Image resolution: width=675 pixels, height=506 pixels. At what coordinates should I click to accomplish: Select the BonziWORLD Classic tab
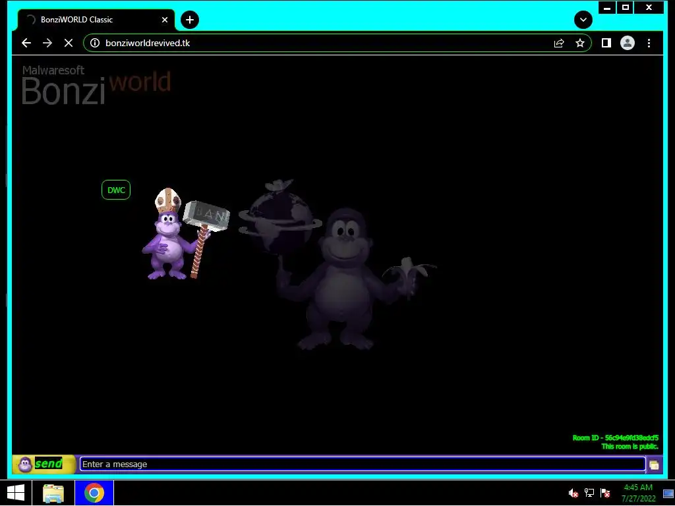[96, 20]
